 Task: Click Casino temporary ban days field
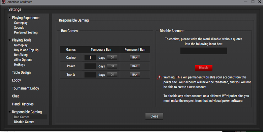90,58
